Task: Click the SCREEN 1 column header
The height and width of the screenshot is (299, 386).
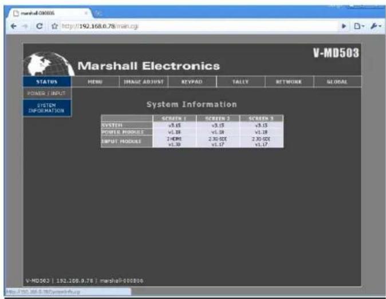Action: [x=174, y=118]
